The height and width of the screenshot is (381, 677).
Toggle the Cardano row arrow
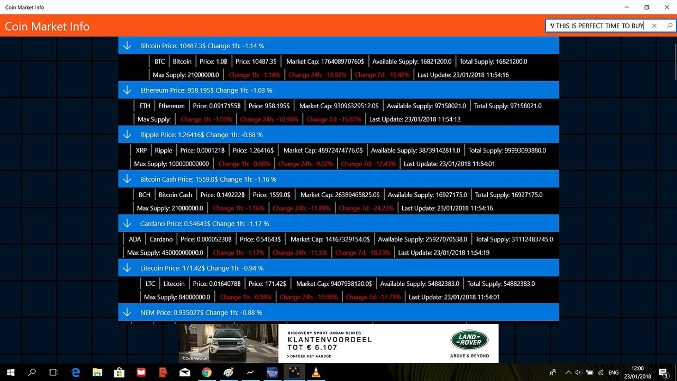(127, 224)
